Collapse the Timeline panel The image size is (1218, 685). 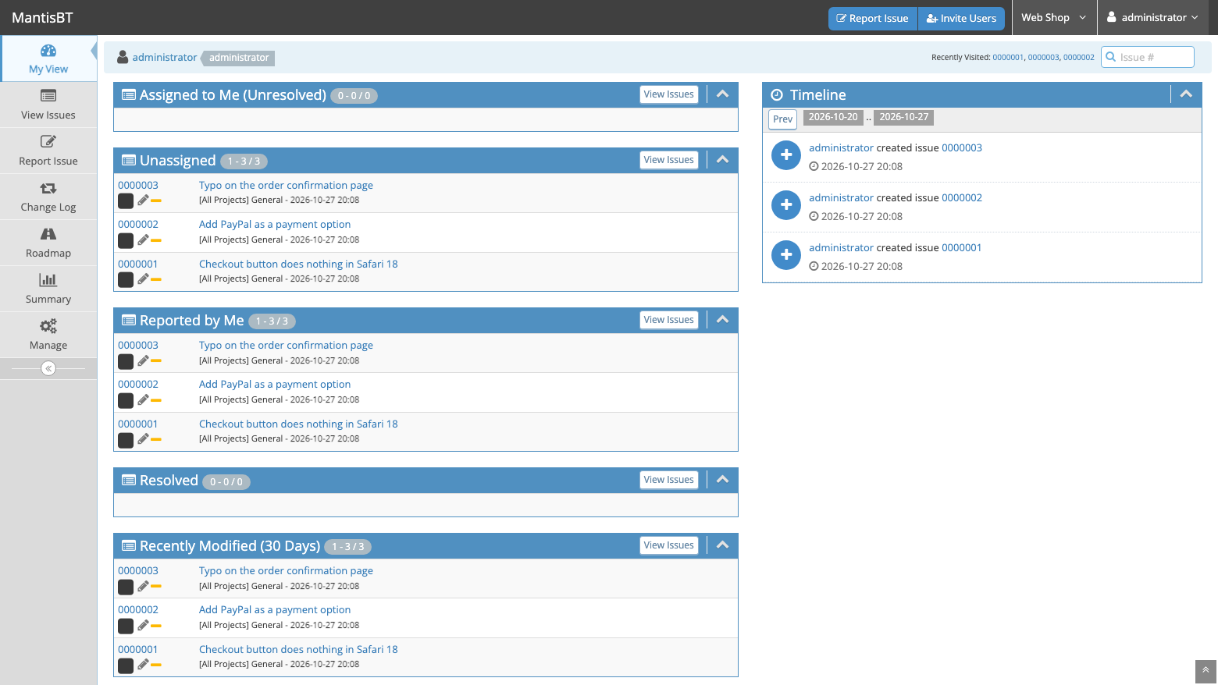point(1186,94)
